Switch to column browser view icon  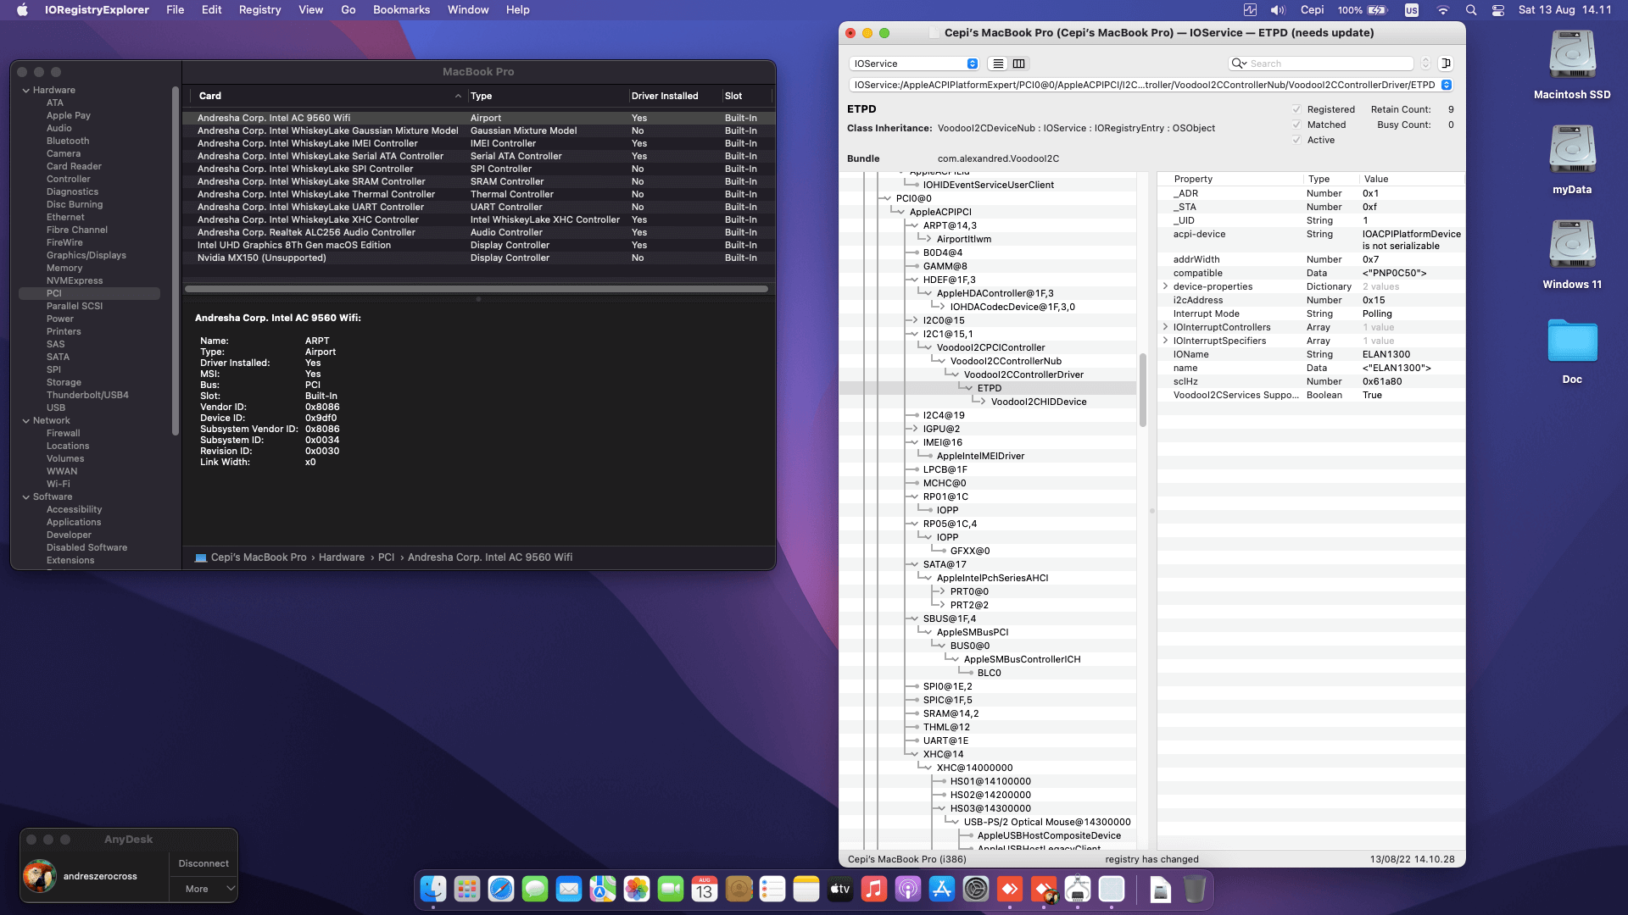1019,64
